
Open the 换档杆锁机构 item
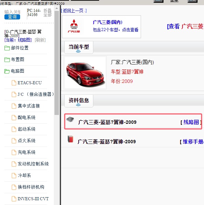pyautogui.click(x=31, y=187)
